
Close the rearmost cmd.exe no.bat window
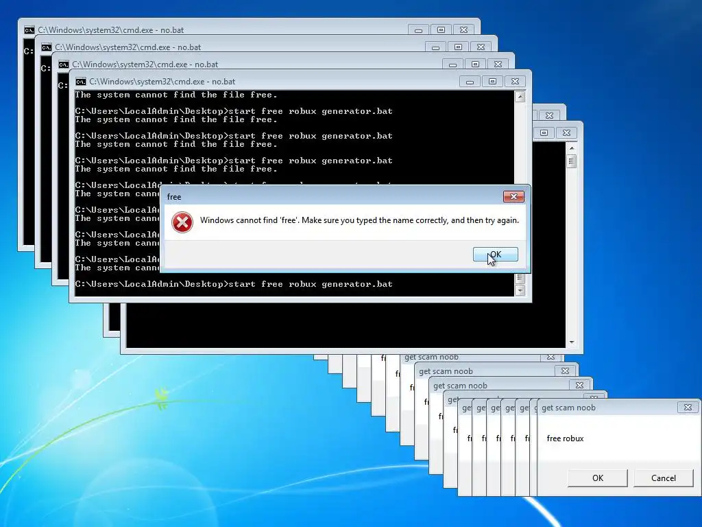[464, 30]
